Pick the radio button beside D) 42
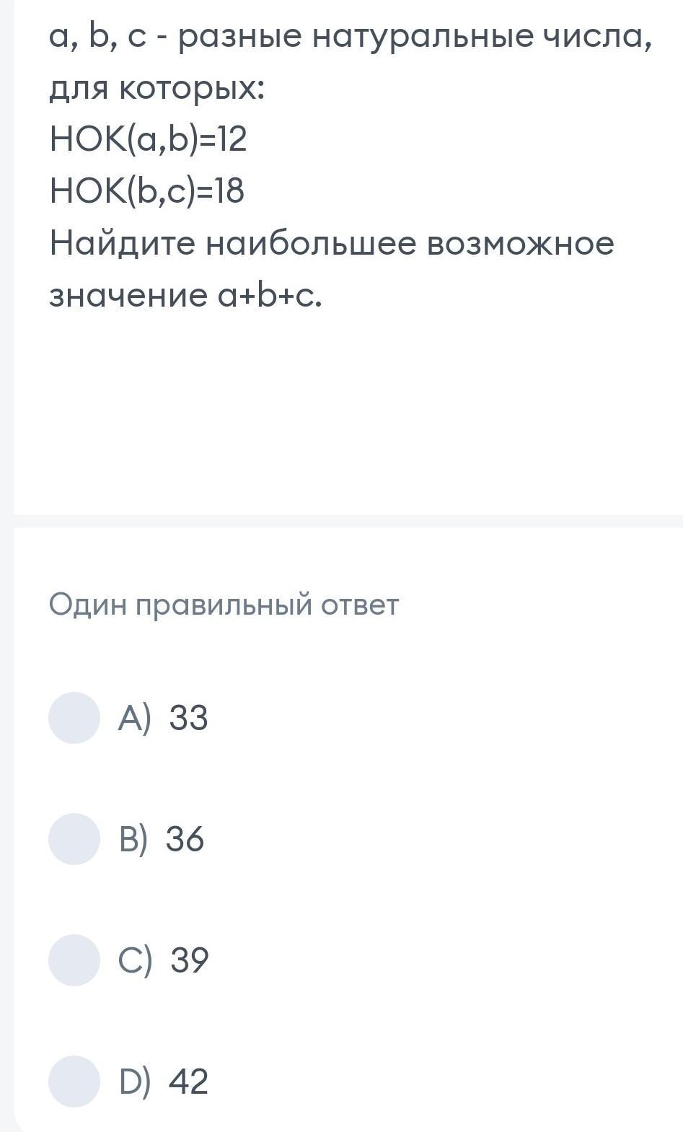Image resolution: width=683 pixels, height=1132 pixels. point(74,1081)
